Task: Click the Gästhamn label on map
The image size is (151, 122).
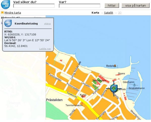Action: coord(128,82)
